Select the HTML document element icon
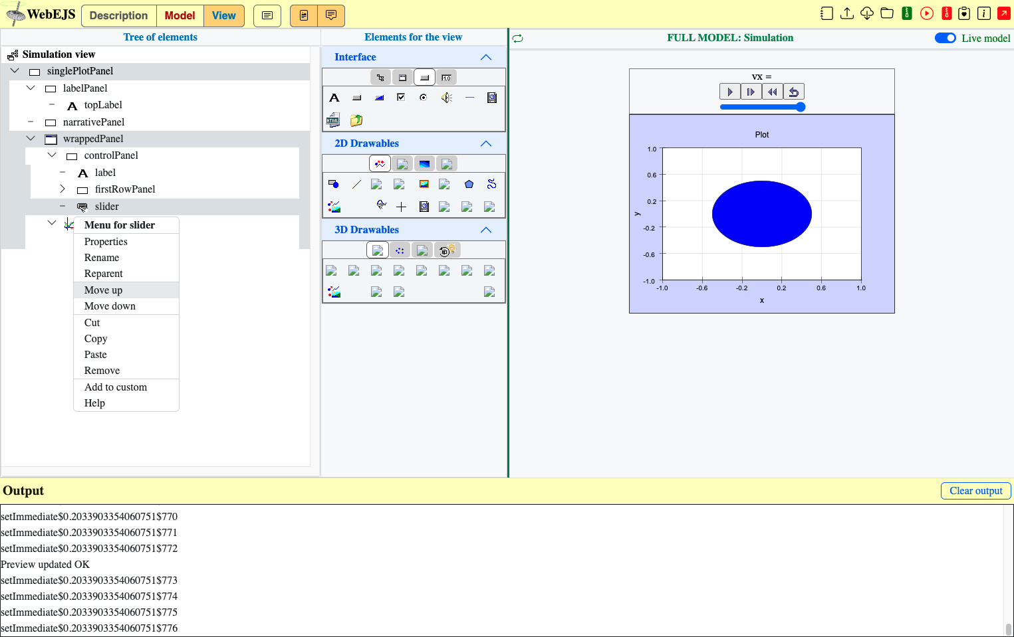Viewport: 1014px width, 637px height. (x=333, y=120)
